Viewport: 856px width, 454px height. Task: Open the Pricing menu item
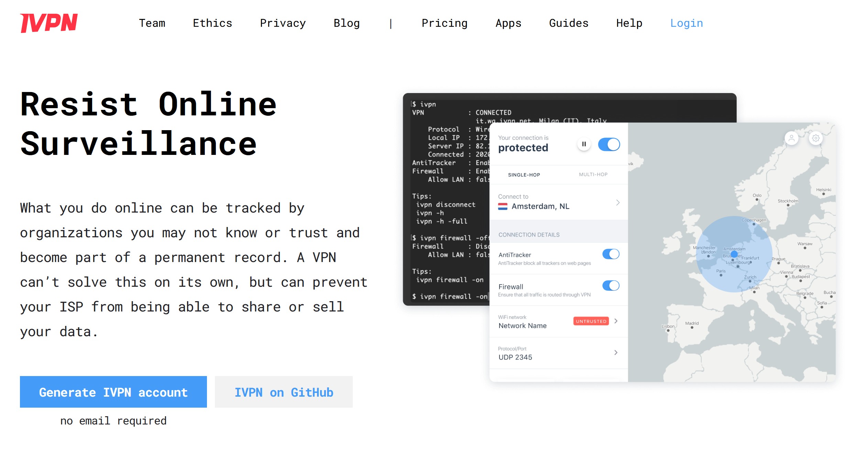(x=445, y=23)
